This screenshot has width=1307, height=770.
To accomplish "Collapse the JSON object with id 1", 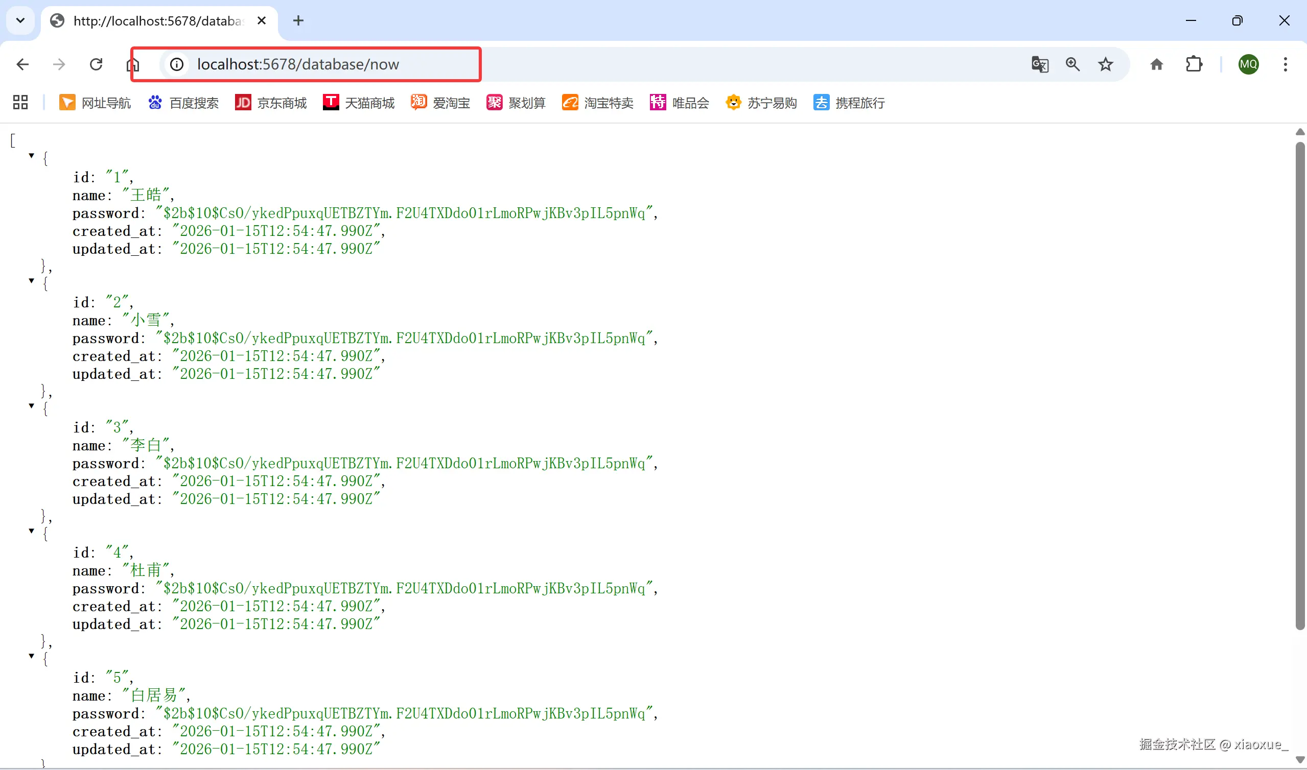I will tap(32, 156).
